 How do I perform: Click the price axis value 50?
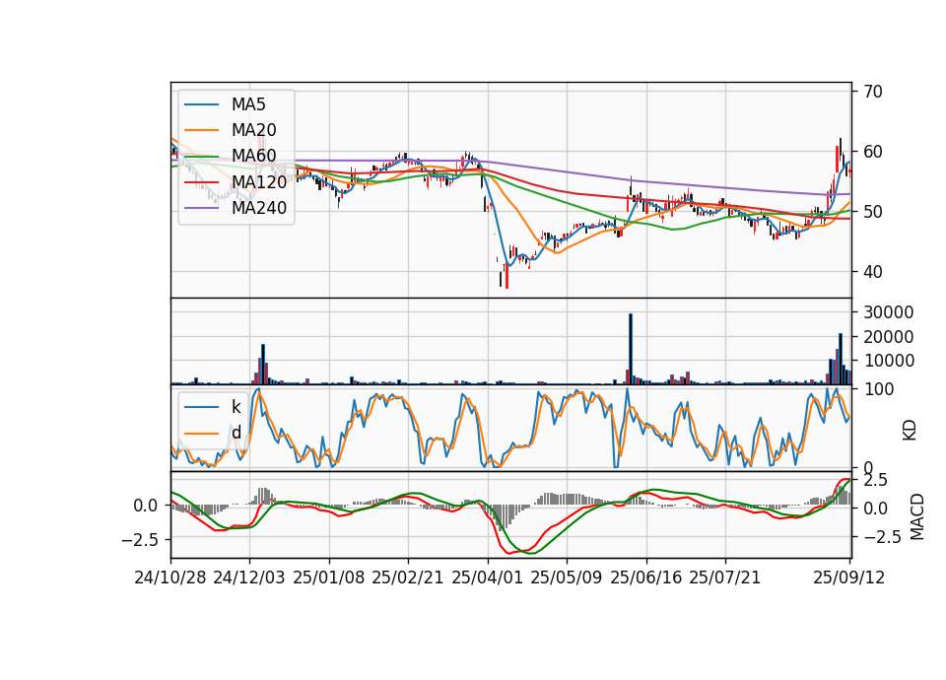pos(873,212)
